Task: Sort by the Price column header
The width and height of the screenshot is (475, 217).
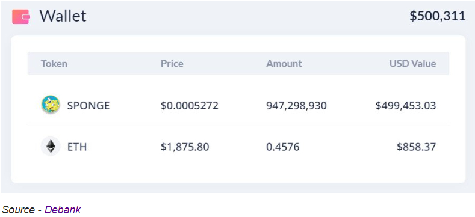Action: (x=172, y=64)
